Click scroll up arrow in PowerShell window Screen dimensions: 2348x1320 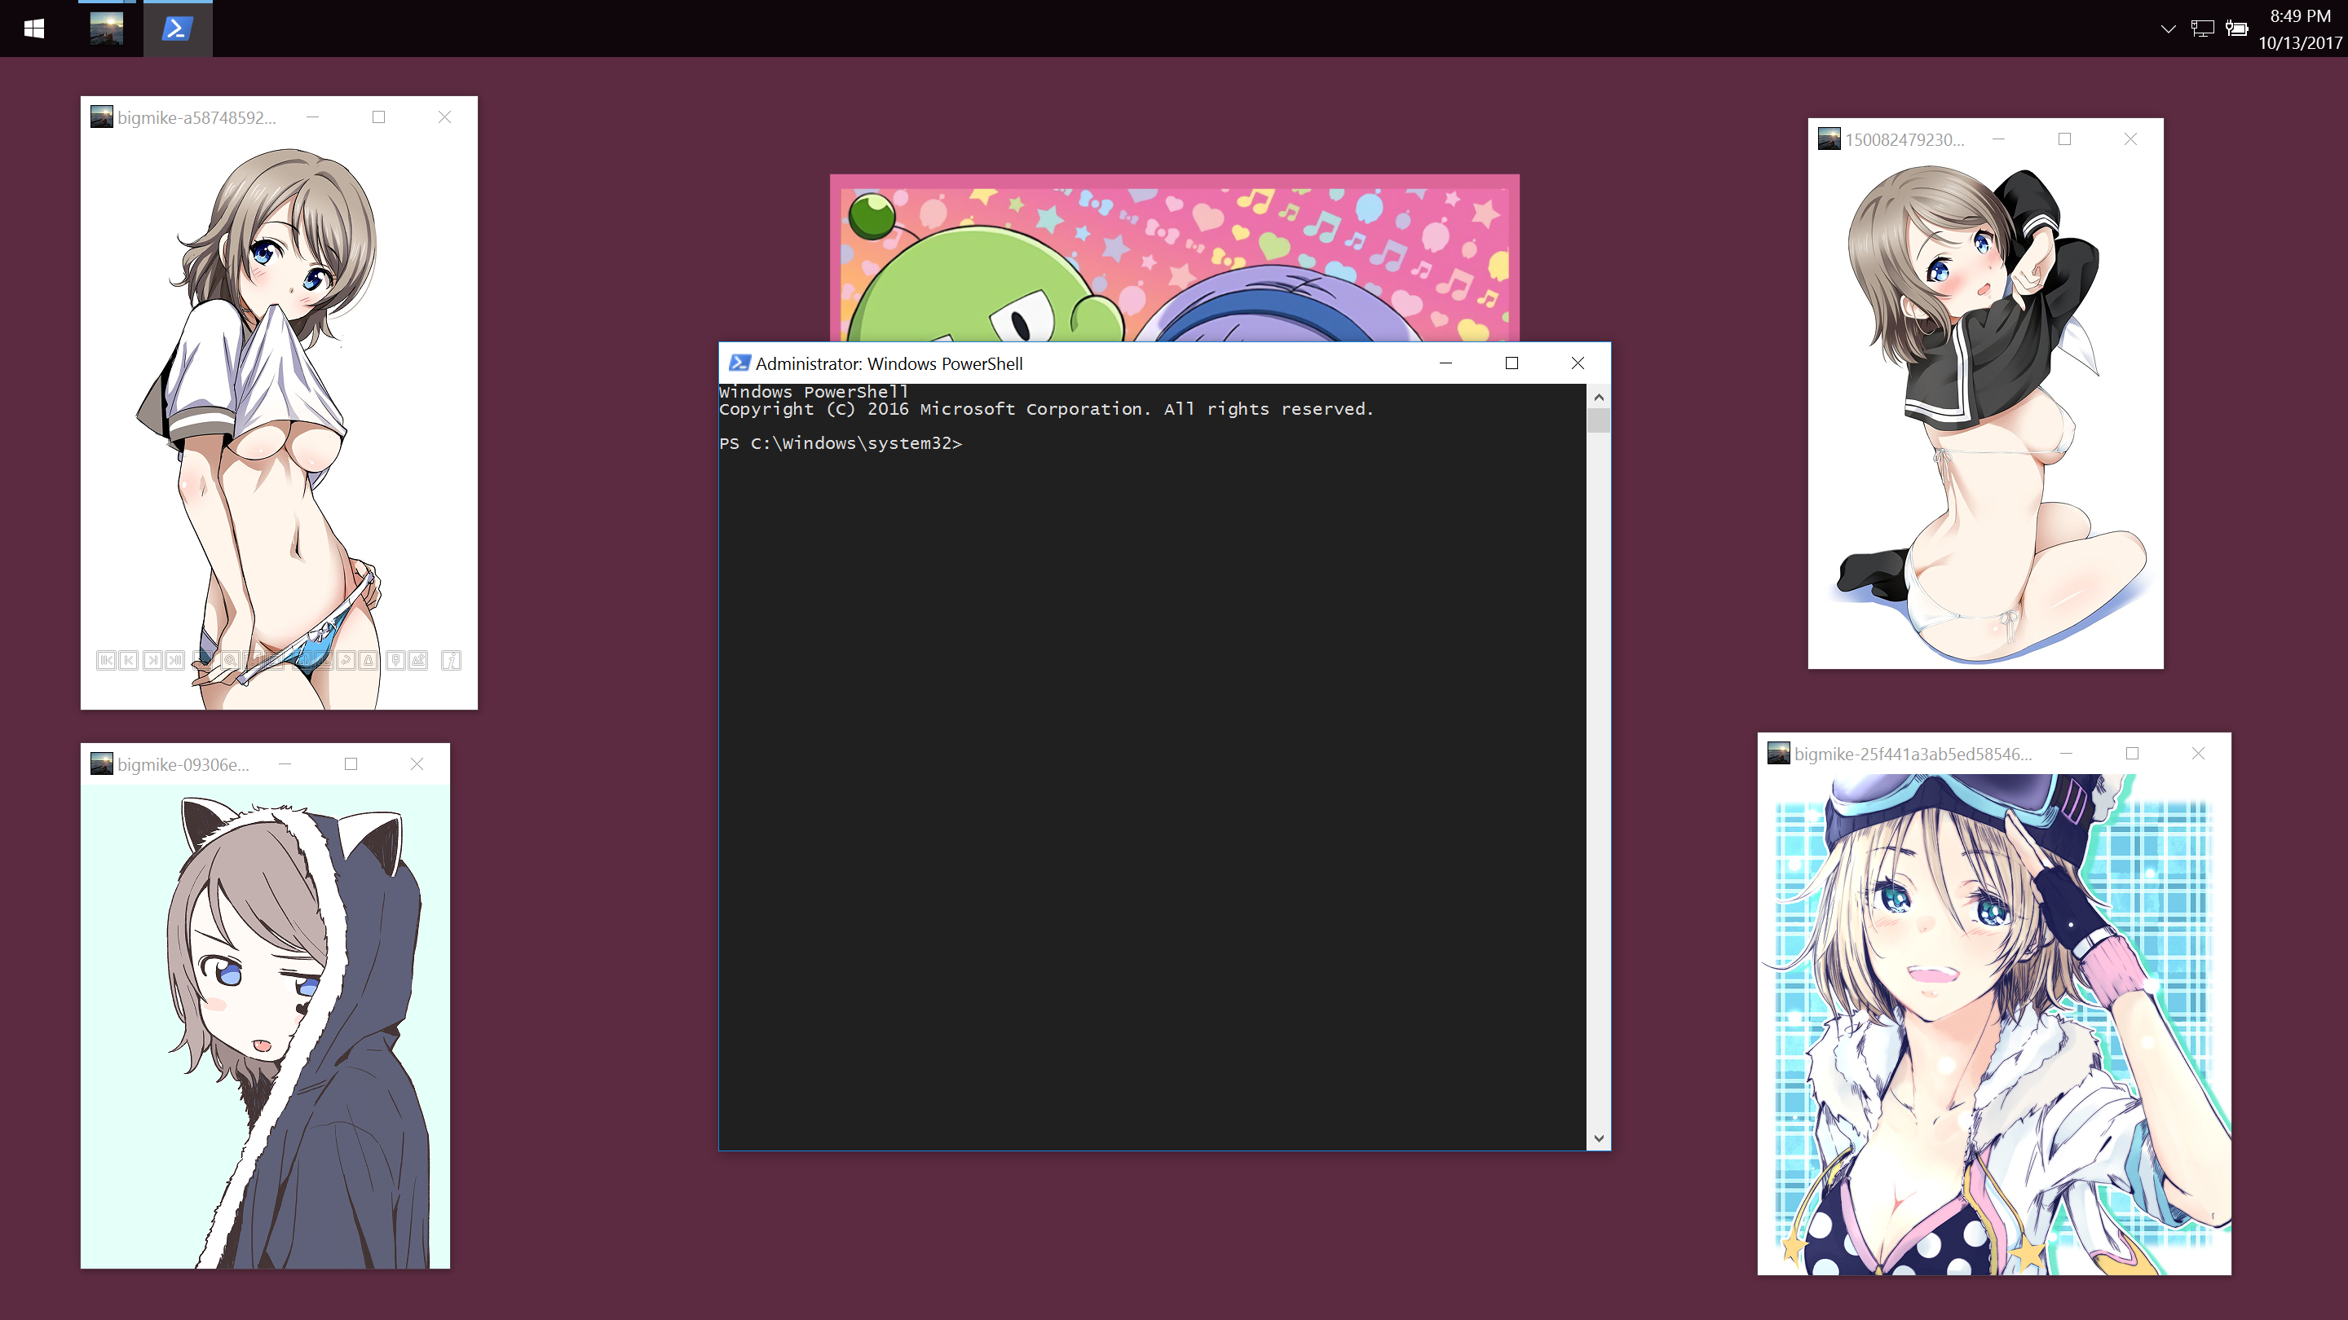(1598, 397)
